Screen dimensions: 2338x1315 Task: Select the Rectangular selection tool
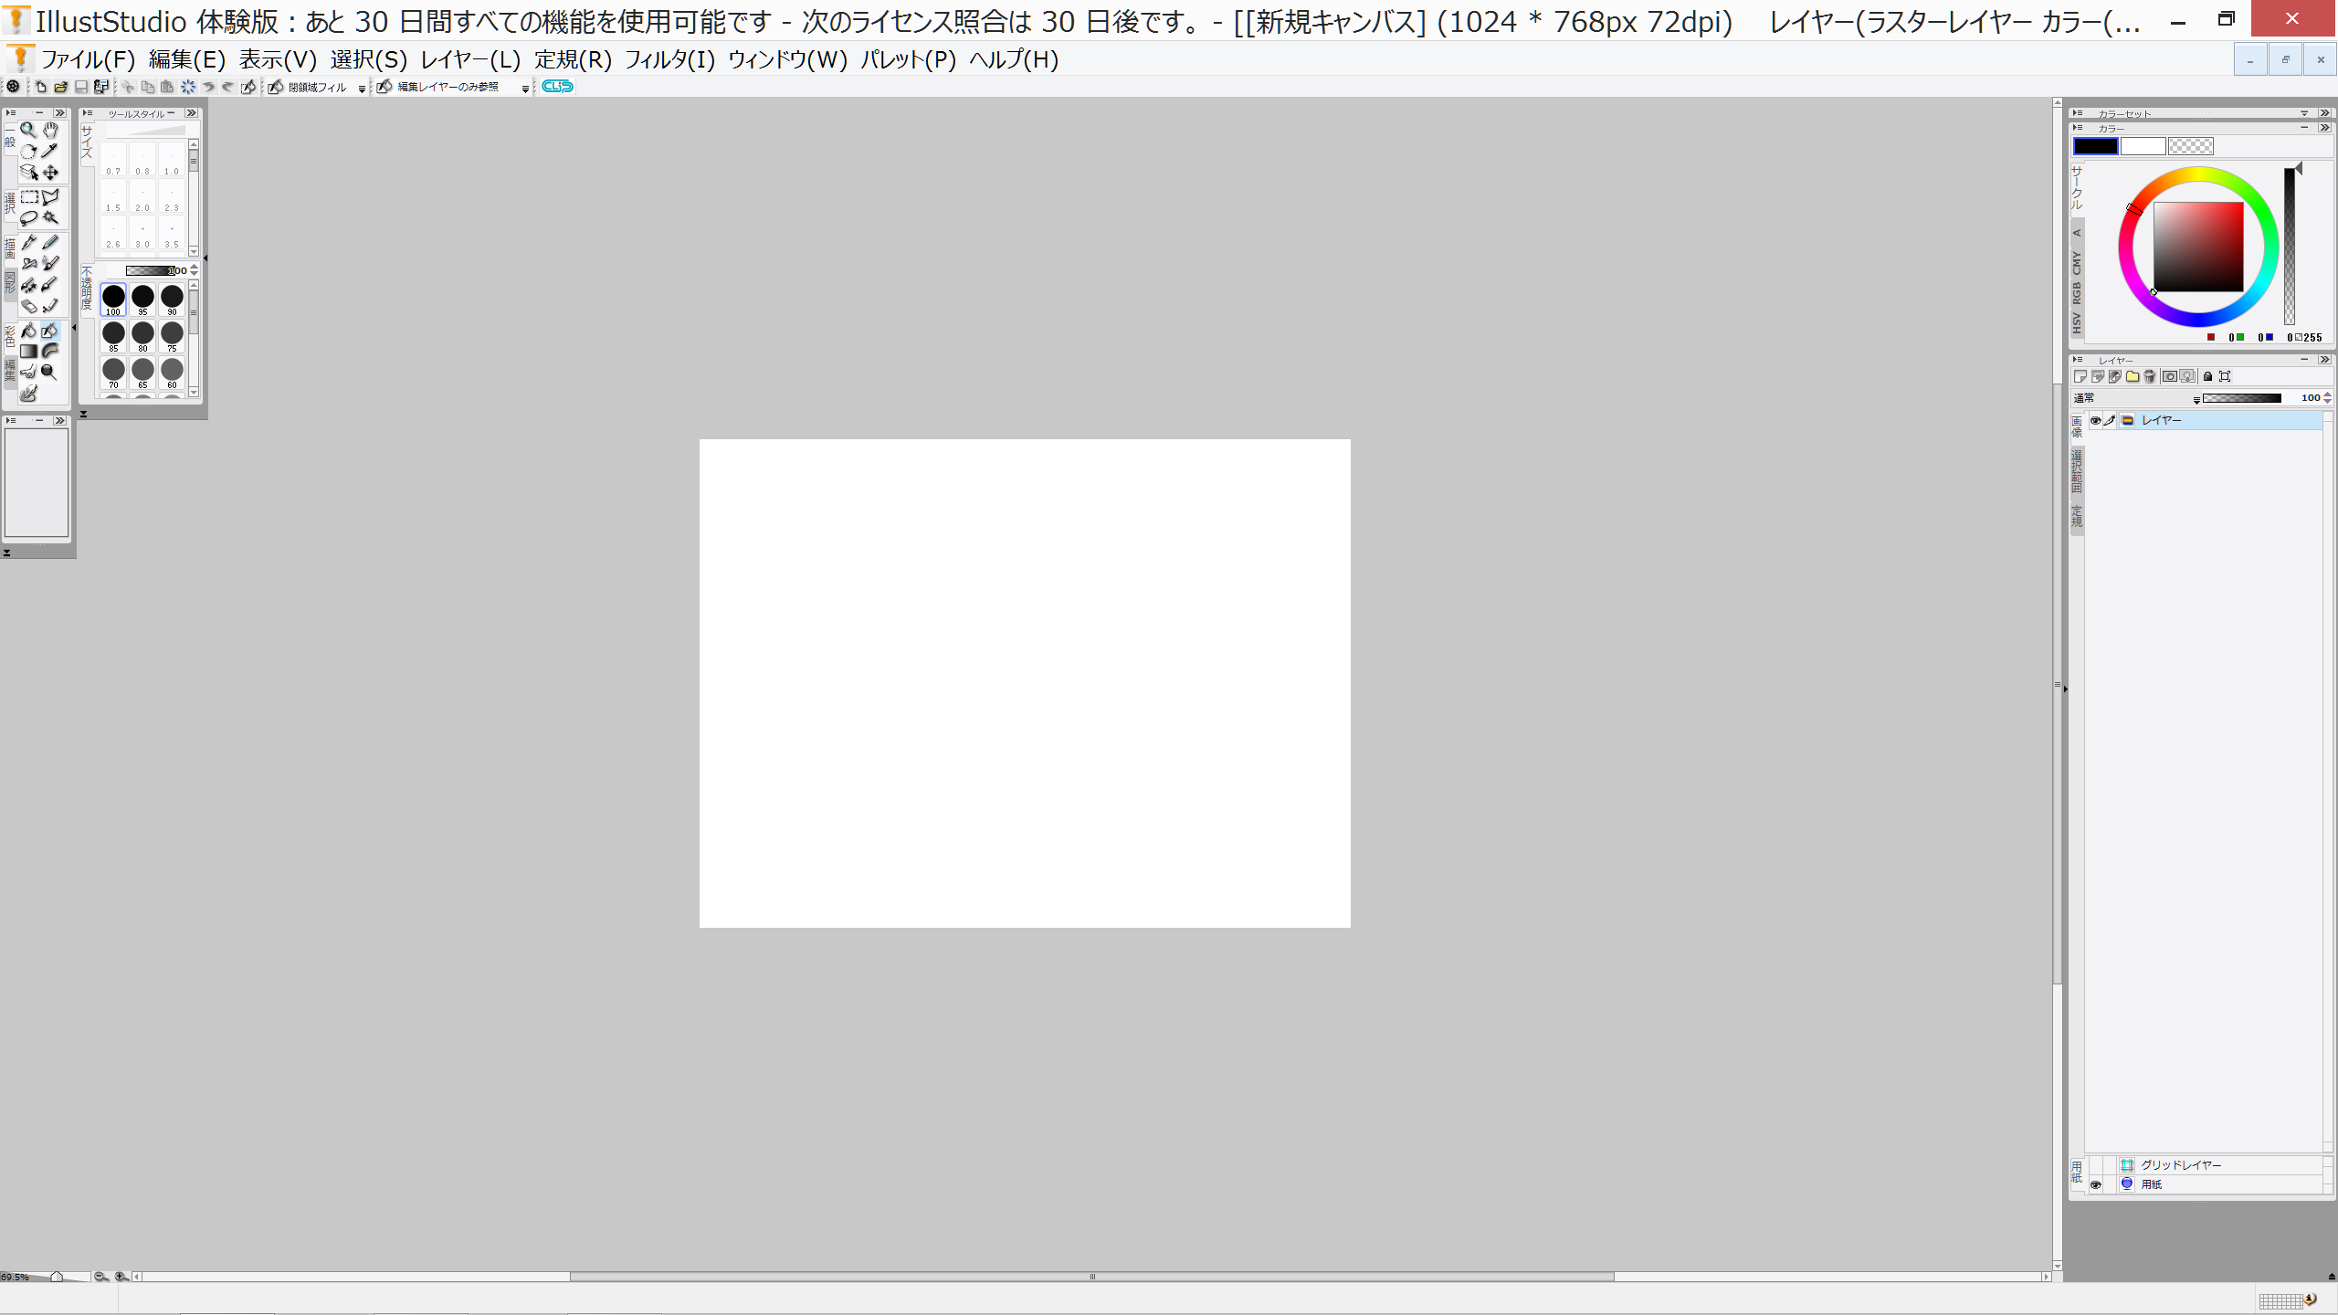[28, 197]
